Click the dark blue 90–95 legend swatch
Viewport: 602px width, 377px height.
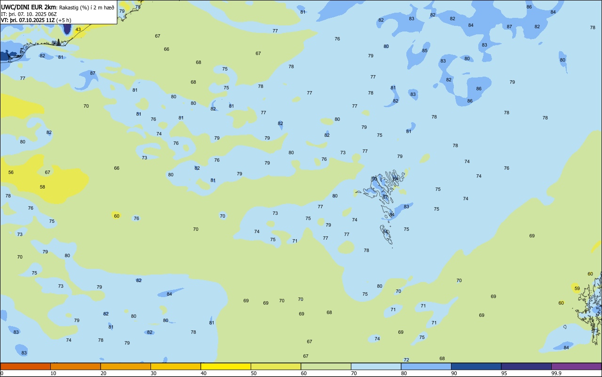[476, 366]
